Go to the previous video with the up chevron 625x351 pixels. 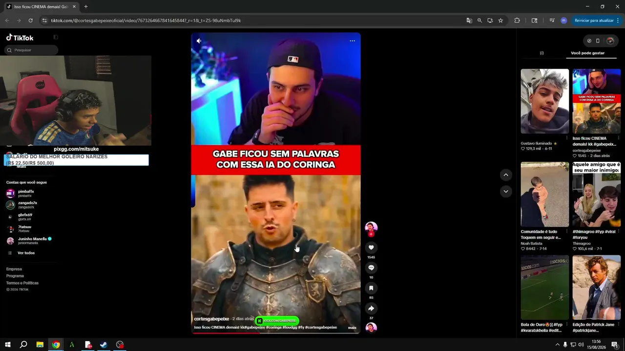506,175
